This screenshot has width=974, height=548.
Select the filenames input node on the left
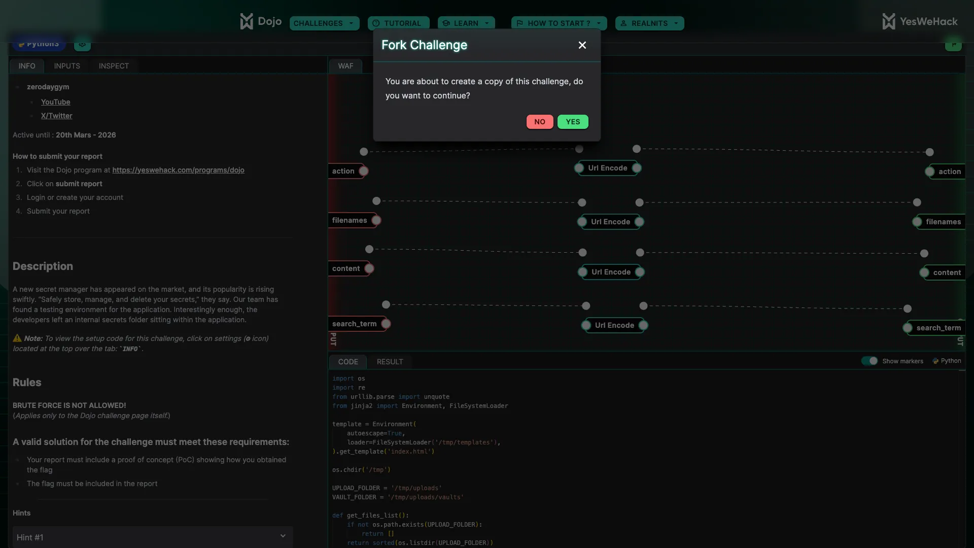pyautogui.click(x=352, y=220)
